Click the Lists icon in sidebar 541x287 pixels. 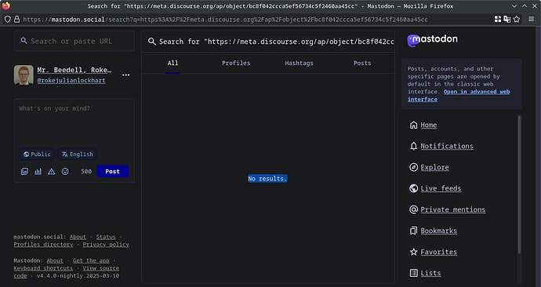[413, 273]
